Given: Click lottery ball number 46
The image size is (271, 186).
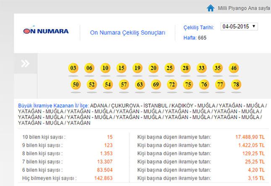Looking at the screenshot, I should pyautogui.click(x=234, y=68).
